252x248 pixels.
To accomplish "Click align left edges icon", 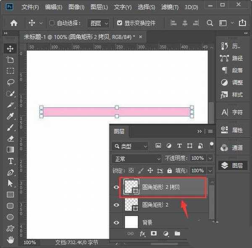I will (x=173, y=23).
